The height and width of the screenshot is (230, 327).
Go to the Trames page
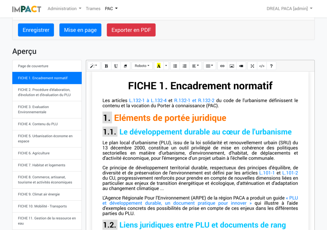(93, 9)
